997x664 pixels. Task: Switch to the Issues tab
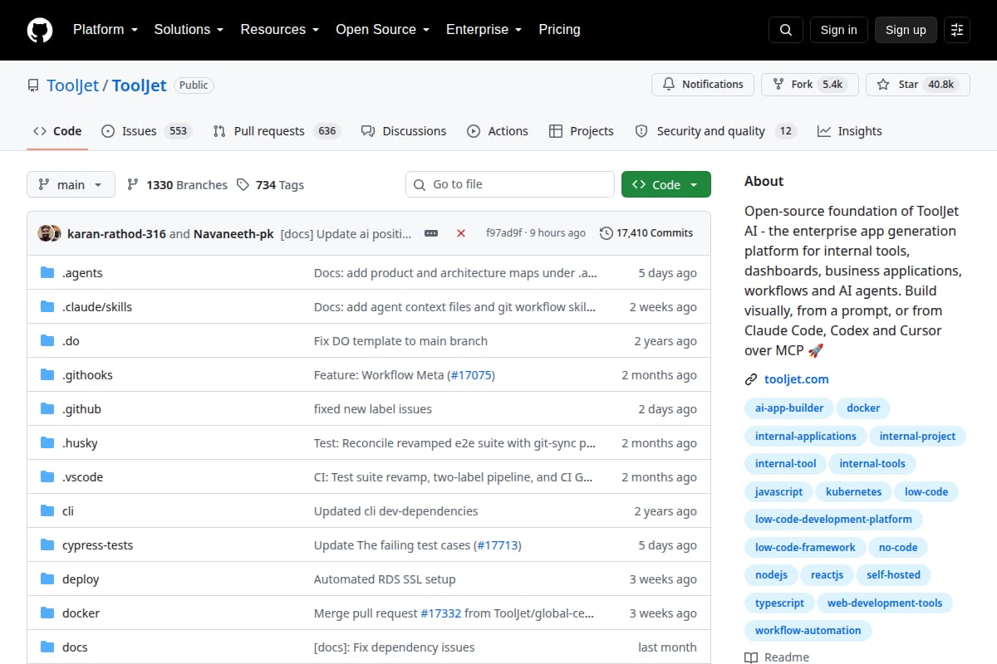(147, 131)
